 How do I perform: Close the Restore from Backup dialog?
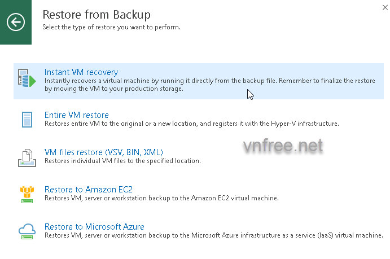point(384,6)
